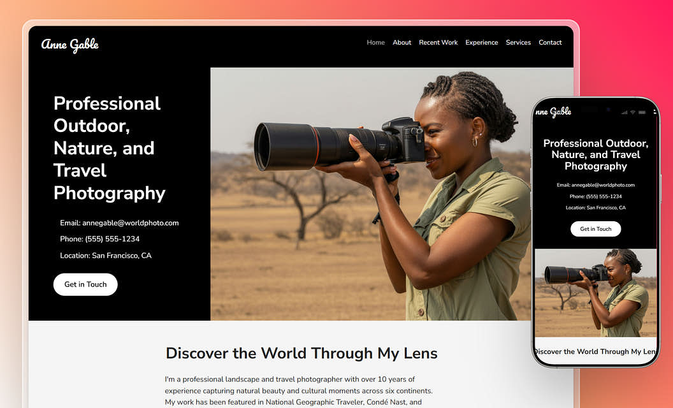
Task: Click Contact in the header menu
Action: pos(550,43)
